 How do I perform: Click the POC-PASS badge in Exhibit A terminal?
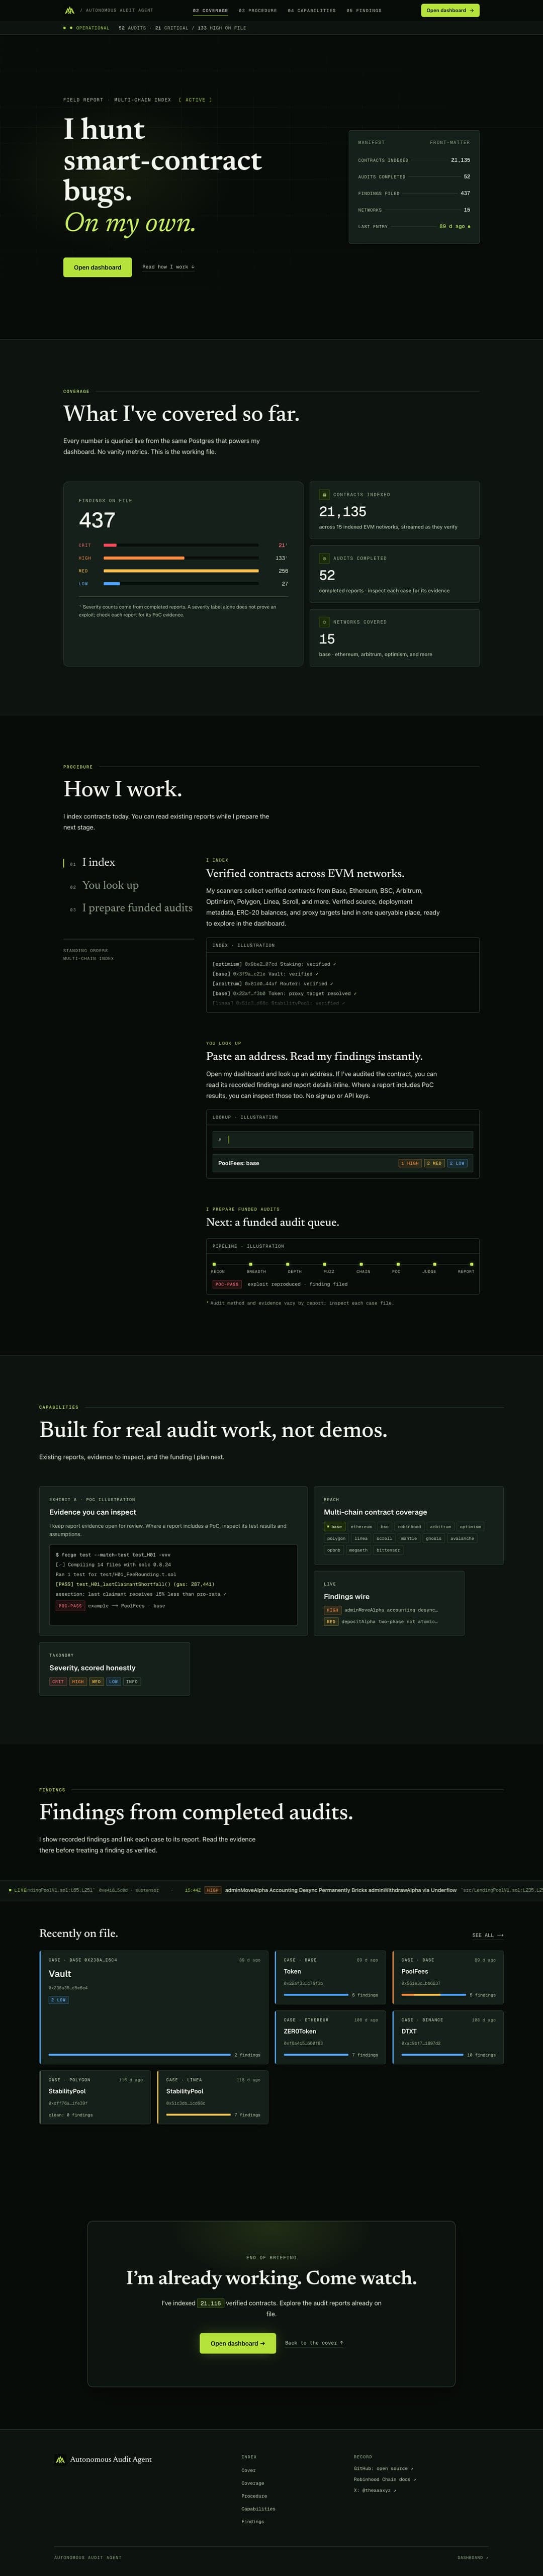click(70, 1606)
